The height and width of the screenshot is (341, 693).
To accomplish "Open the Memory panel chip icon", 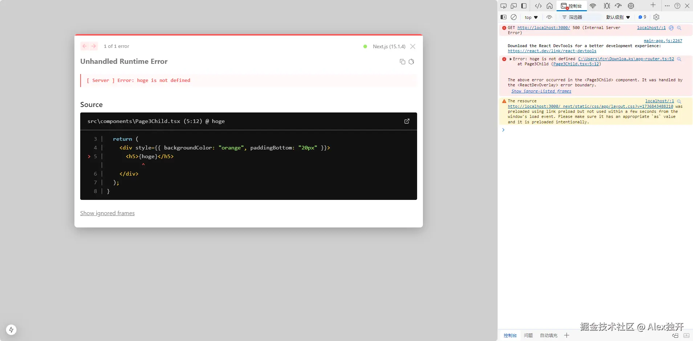I will 631,6.
